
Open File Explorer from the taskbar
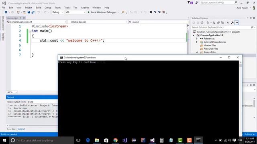pos(97,140)
